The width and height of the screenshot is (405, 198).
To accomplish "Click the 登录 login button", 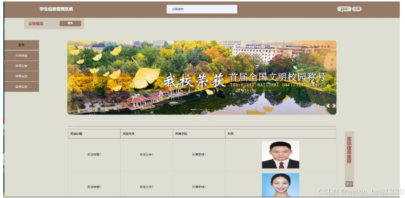I will point(344,9).
